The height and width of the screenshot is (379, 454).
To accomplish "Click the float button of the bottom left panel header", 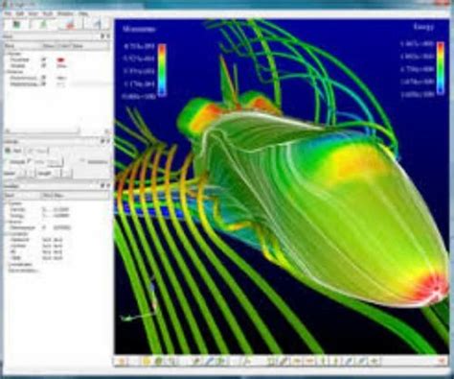I will [102, 185].
